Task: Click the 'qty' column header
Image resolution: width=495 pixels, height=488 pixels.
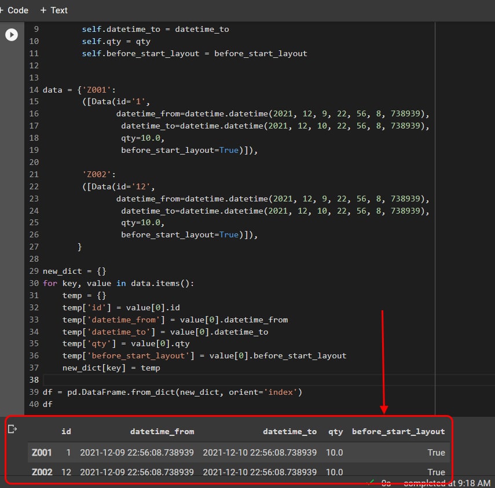Action: click(x=335, y=431)
